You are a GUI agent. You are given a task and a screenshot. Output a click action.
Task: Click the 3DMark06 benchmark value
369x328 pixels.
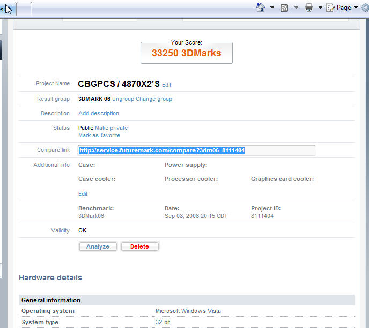[91, 216]
